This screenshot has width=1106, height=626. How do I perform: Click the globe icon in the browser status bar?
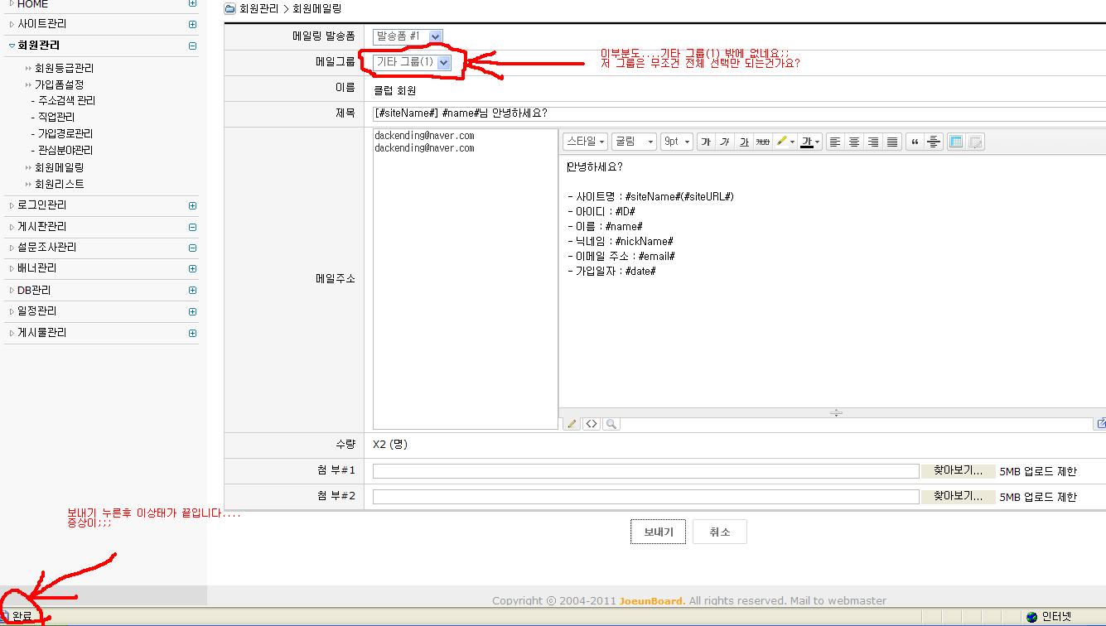1031,617
